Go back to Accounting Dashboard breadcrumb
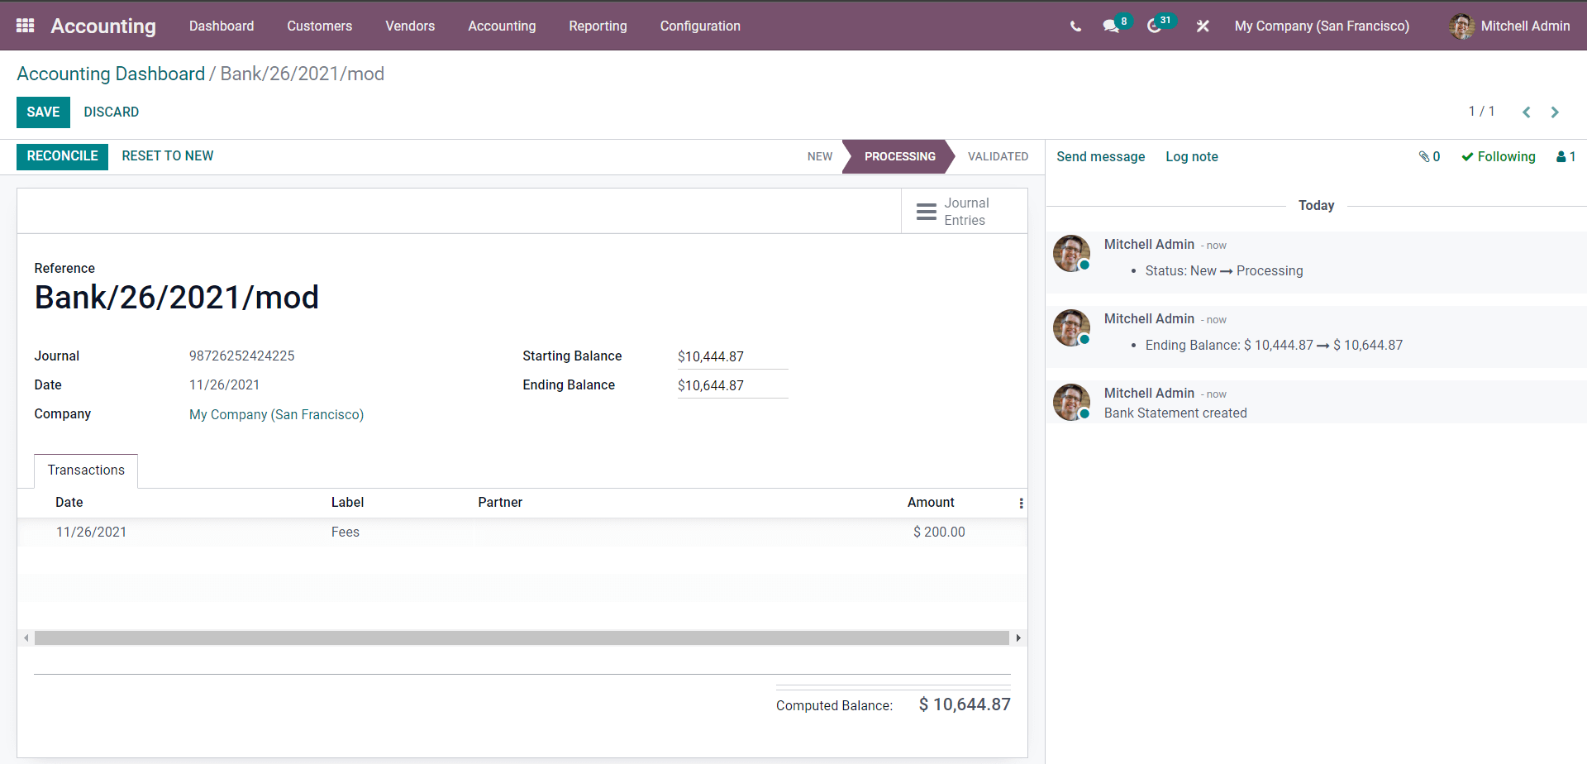Viewport: 1587px width, 764px height. click(x=111, y=74)
